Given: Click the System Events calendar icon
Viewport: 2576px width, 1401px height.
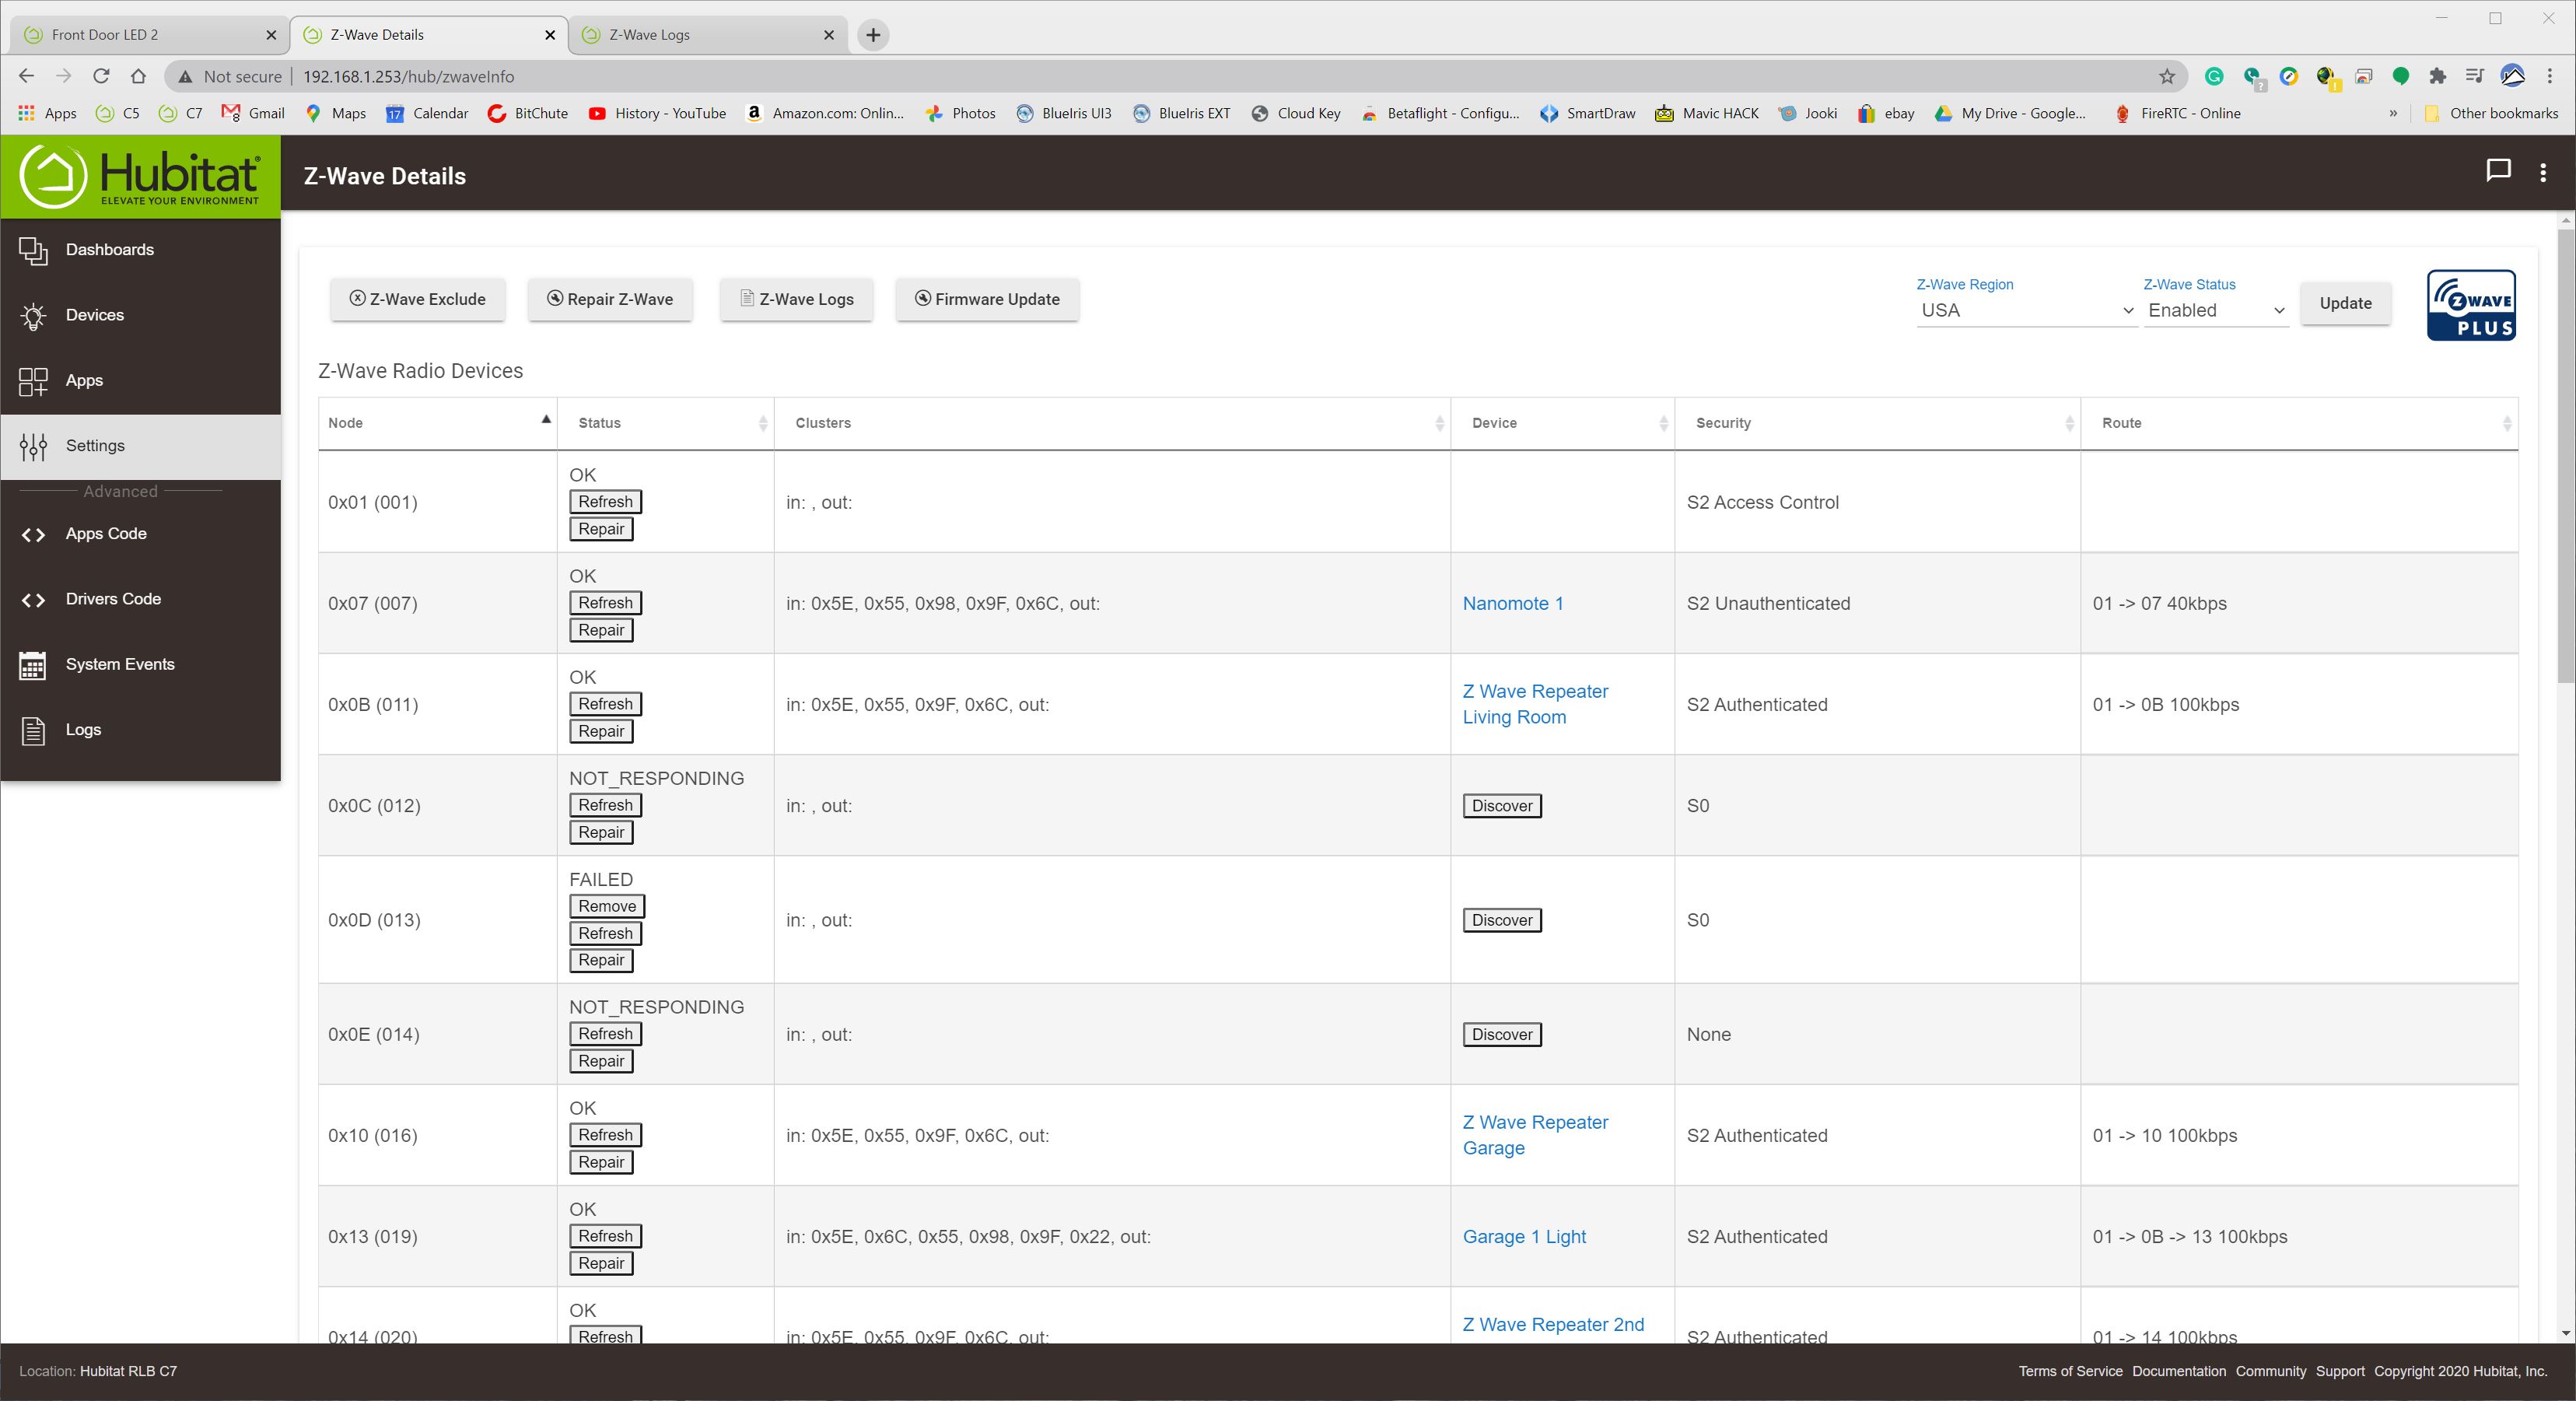Looking at the screenshot, I should (33, 665).
